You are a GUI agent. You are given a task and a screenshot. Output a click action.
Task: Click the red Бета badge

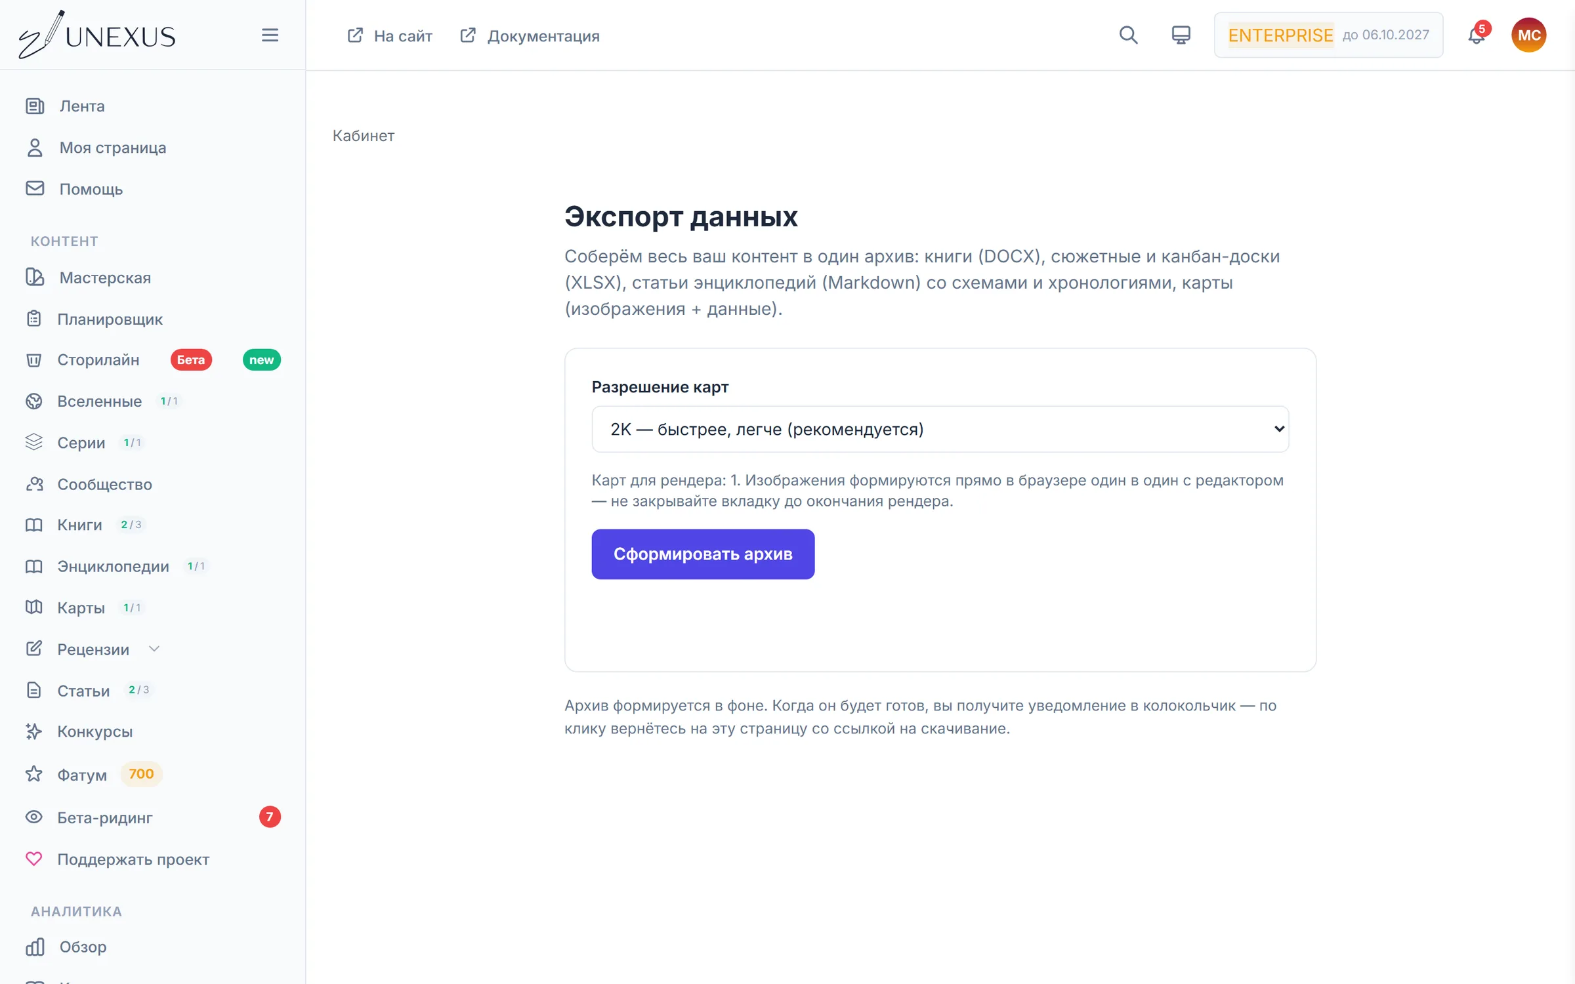coord(191,360)
